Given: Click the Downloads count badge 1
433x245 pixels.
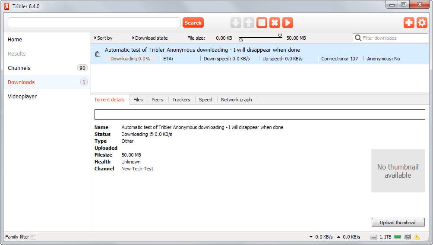Looking at the screenshot, I should (84, 82).
